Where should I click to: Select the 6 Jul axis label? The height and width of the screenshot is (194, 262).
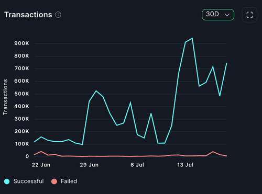[137, 165]
